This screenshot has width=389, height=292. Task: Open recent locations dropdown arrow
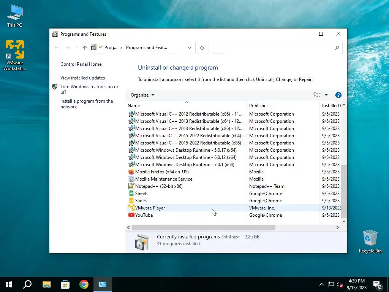tap(77, 48)
